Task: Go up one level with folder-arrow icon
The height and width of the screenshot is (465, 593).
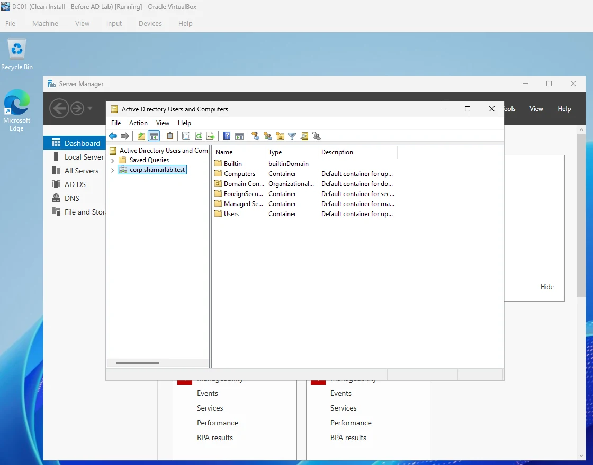Action: (141, 136)
